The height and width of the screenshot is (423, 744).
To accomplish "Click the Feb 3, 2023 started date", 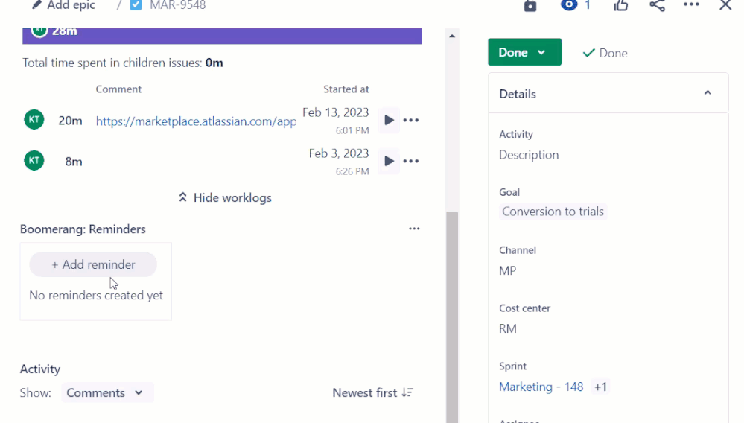I will pyautogui.click(x=339, y=153).
